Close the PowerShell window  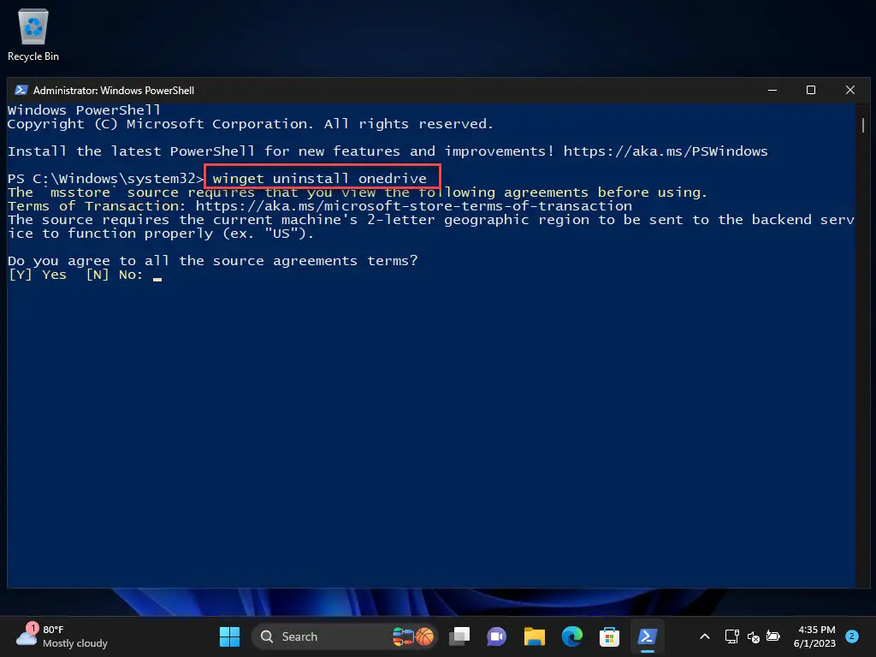click(849, 90)
